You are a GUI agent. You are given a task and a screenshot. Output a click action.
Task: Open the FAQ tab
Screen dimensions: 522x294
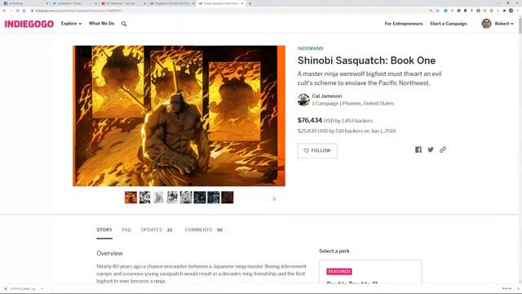click(126, 229)
